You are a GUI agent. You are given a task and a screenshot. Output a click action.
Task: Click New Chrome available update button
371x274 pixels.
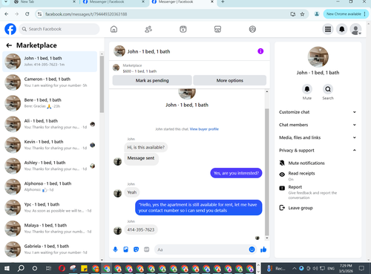(x=346, y=14)
